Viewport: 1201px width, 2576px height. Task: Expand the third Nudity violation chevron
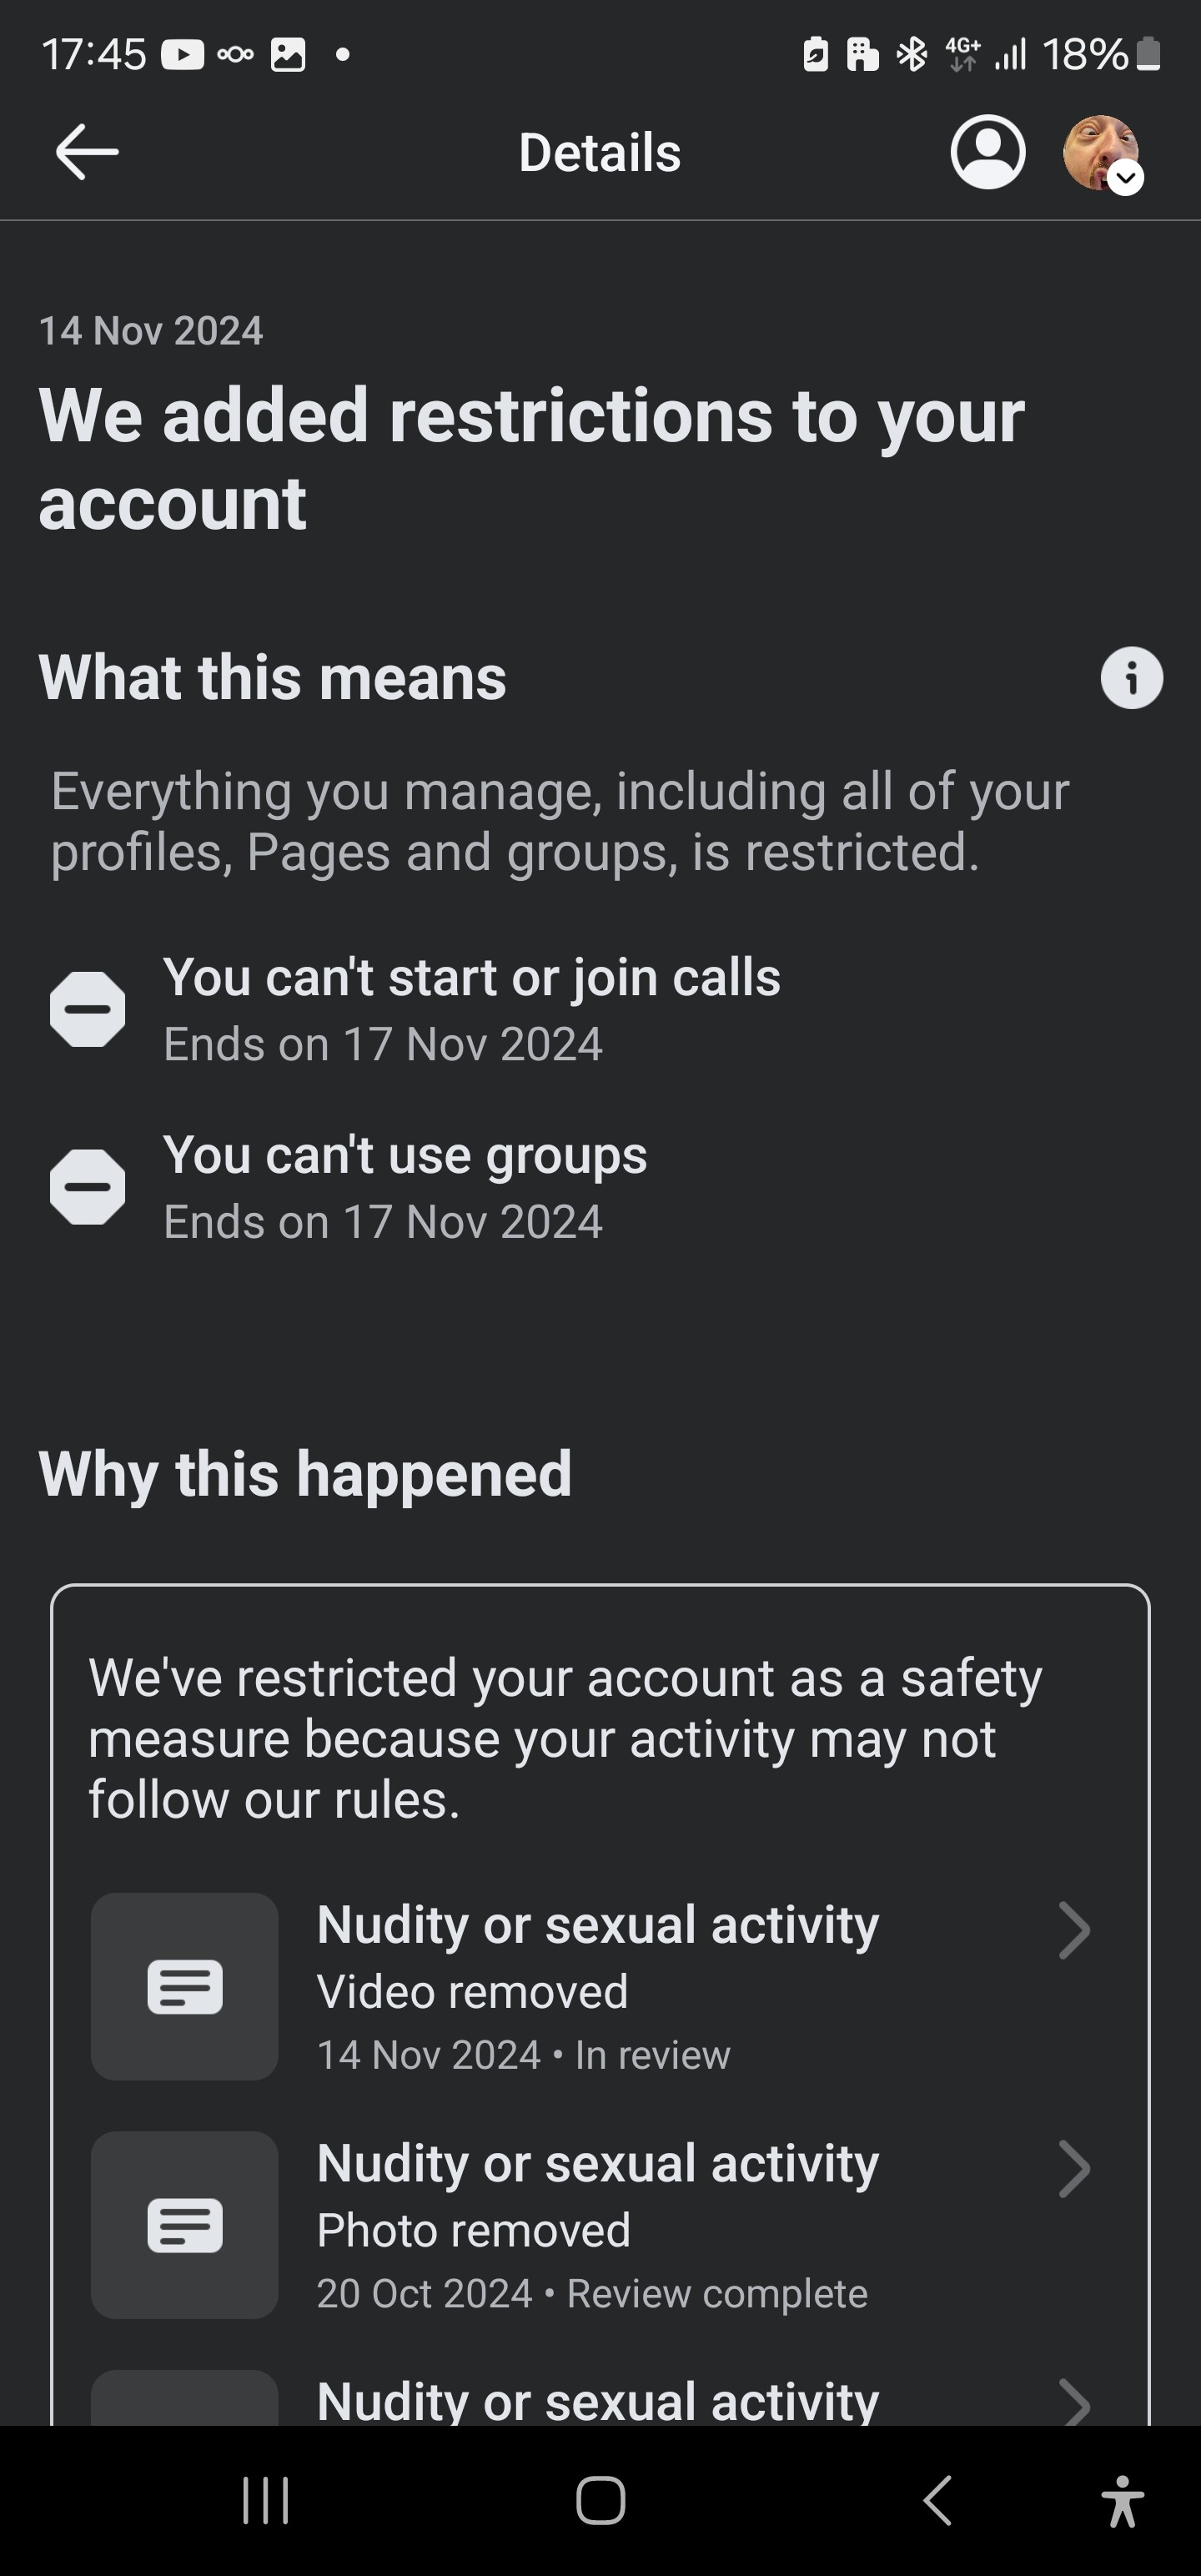1074,2402
